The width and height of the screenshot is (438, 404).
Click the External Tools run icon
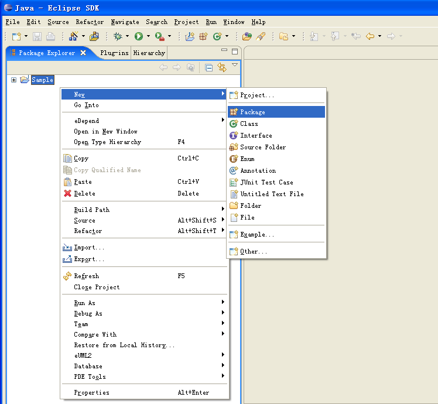[x=160, y=36]
